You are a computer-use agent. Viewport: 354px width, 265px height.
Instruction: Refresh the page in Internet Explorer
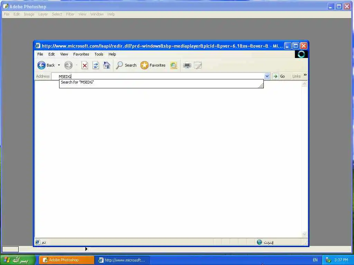coord(96,65)
